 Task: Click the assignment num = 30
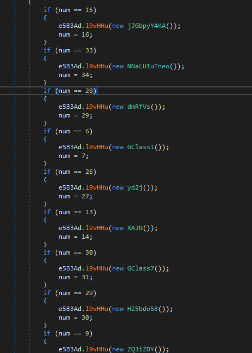(75, 317)
